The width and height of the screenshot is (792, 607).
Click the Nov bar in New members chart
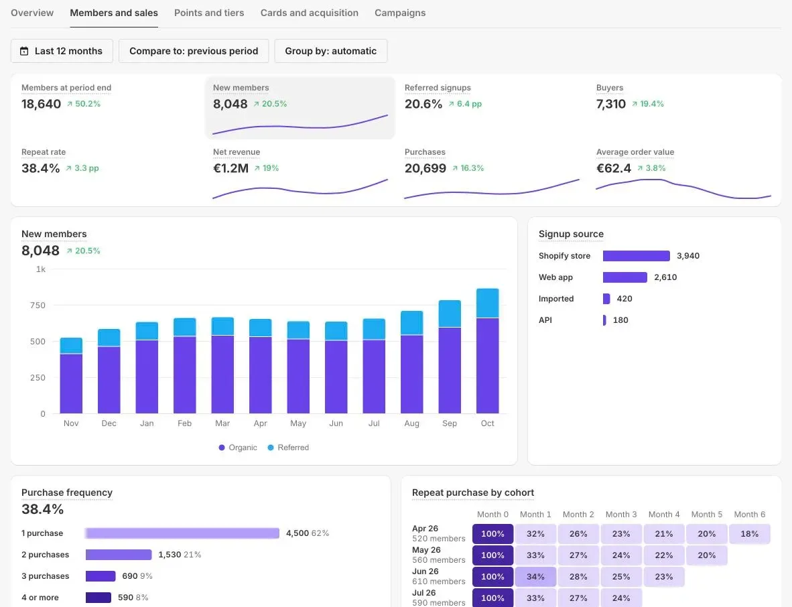[71, 376]
